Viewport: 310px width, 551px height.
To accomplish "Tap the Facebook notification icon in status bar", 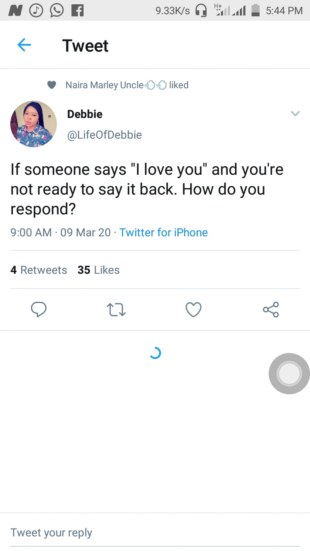I will 77,10.
